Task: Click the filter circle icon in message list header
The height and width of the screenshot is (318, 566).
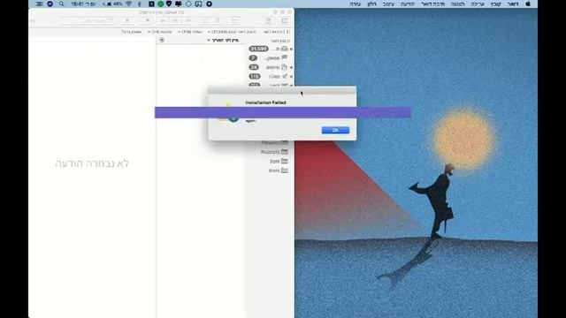Action: coord(162,41)
